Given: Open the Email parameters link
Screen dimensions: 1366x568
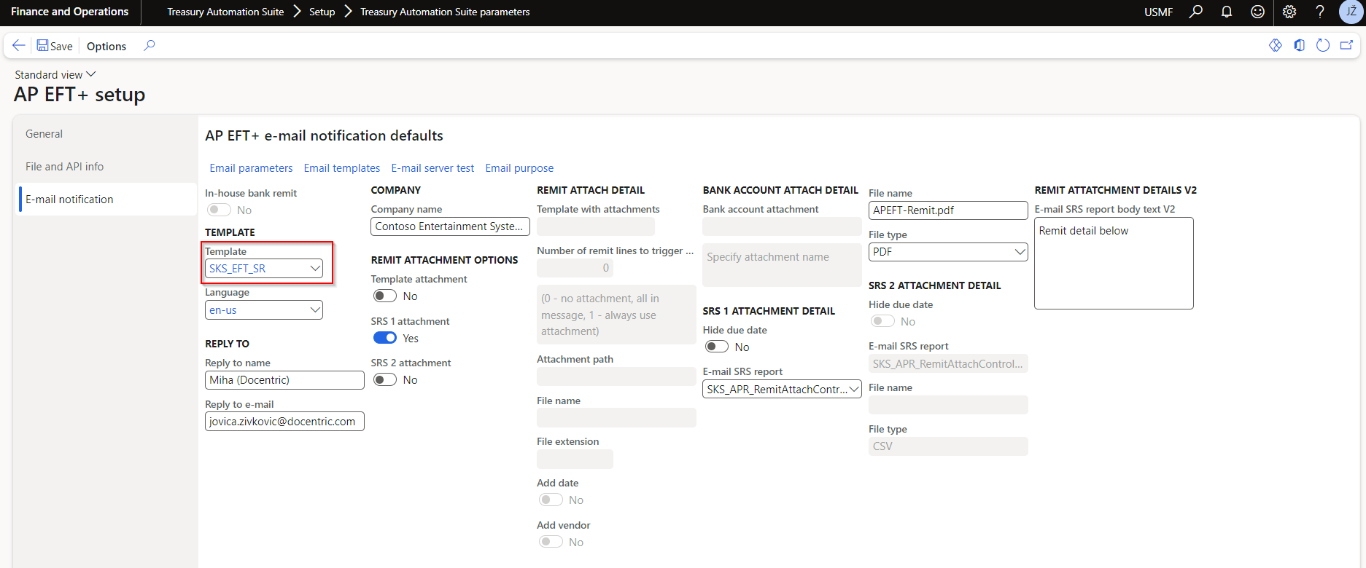Looking at the screenshot, I should pyautogui.click(x=251, y=168).
